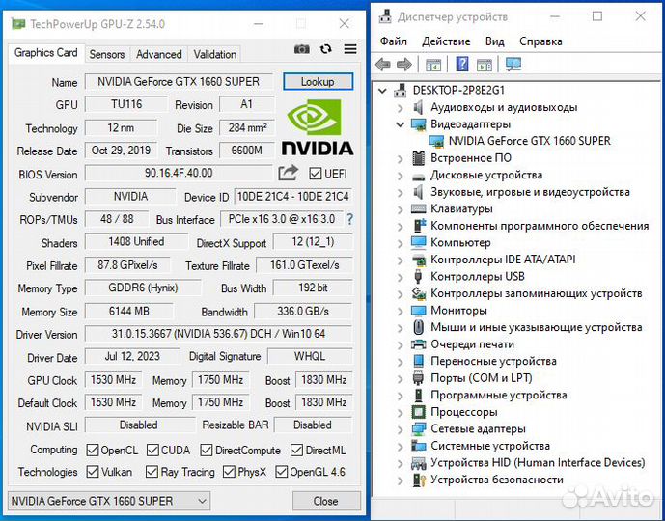
Task: Click the Клавиатуры keyboard icon
Action: pos(419,208)
